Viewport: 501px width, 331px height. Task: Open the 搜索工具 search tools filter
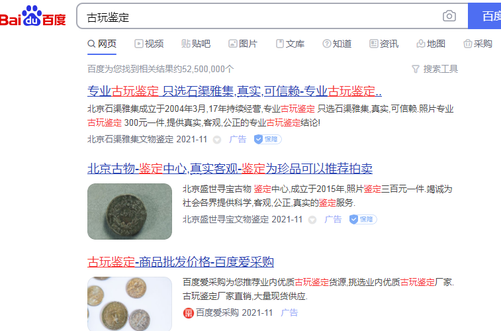click(x=435, y=69)
